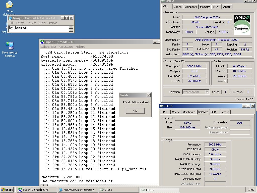Click the Bank Cycle Time 11 clocks value
Screen dimensions: 257x193
(x=215, y=174)
